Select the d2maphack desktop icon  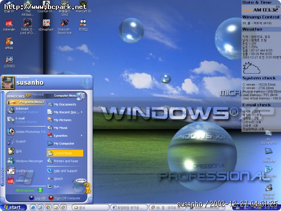coord(46,25)
